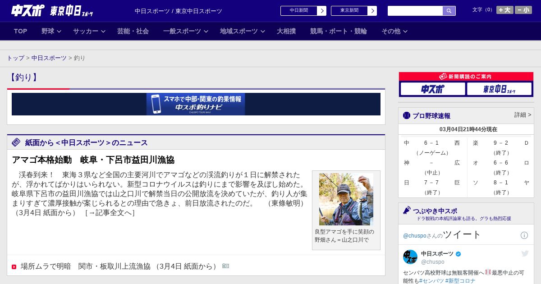541x284 pixels.
Task: Click the Twitter bird icon in tweet
Action: click(x=525, y=254)
